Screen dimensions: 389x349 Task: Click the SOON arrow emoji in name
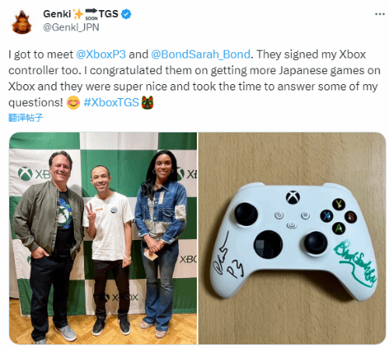point(91,14)
